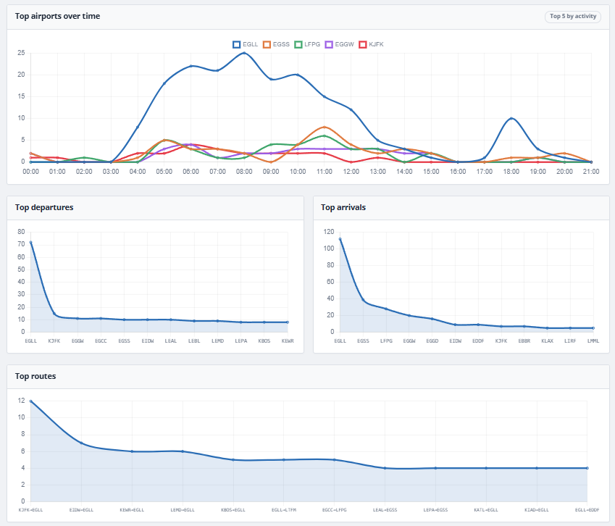Click the 21:00 label on the time axis
Viewport: 615px width, 526px height.
point(591,172)
